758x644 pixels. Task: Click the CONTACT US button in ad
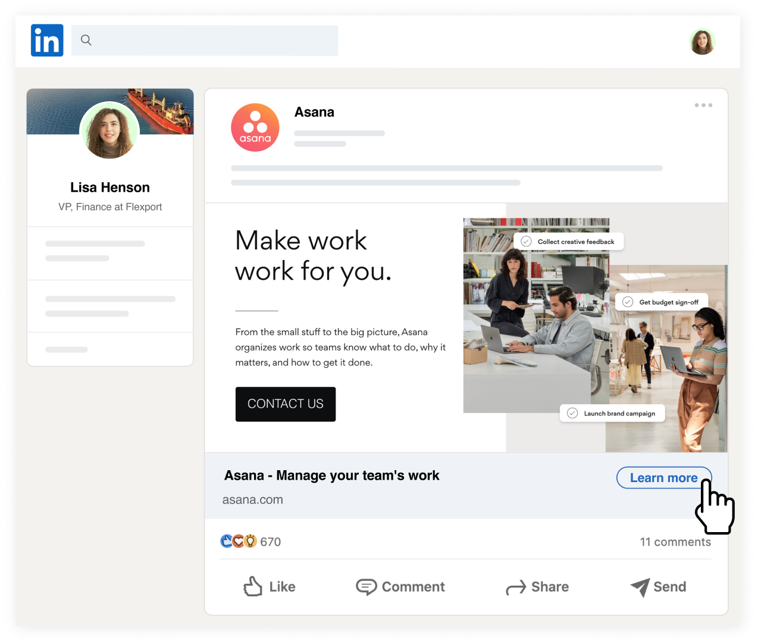[286, 404]
